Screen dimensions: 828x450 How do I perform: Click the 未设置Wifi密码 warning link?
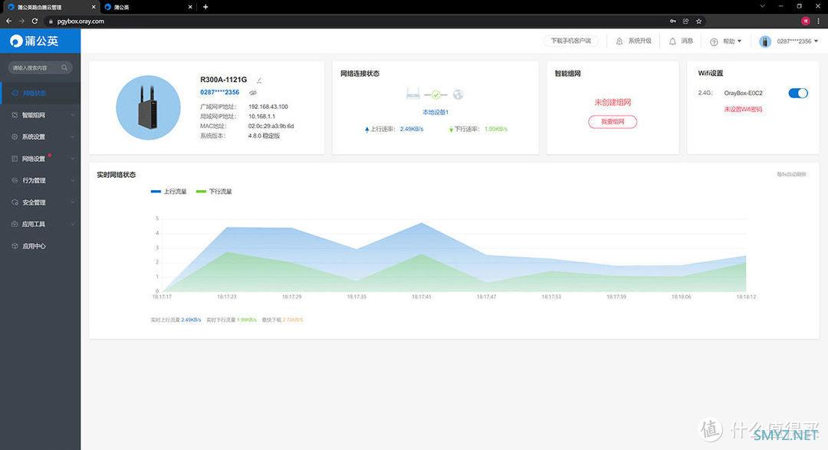coord(743,110)
